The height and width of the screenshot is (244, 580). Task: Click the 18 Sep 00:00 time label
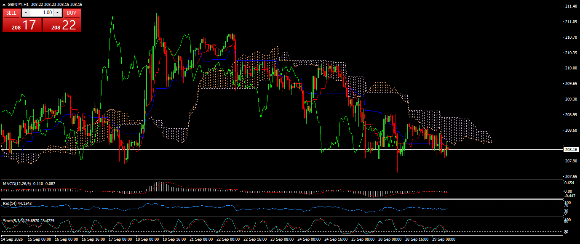coord(147,239)
